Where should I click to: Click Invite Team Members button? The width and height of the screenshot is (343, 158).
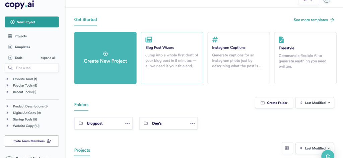coord(32,141)
